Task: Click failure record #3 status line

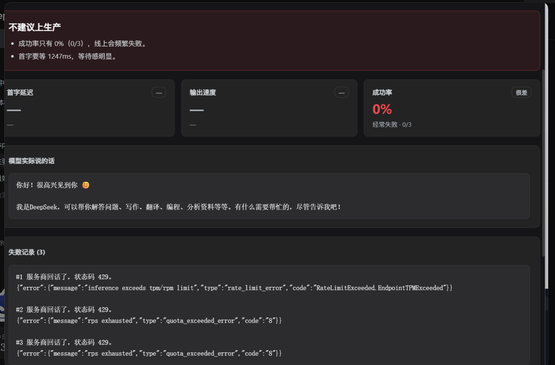Action: [64, 342]
